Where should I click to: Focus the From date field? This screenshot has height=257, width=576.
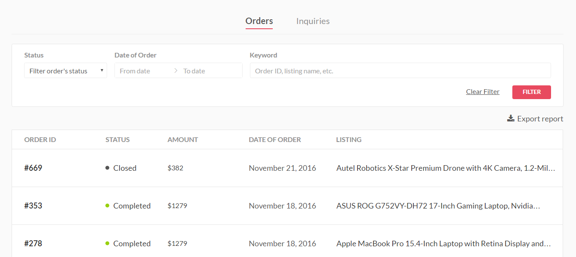pyautogui.click(x=144, y=71)
